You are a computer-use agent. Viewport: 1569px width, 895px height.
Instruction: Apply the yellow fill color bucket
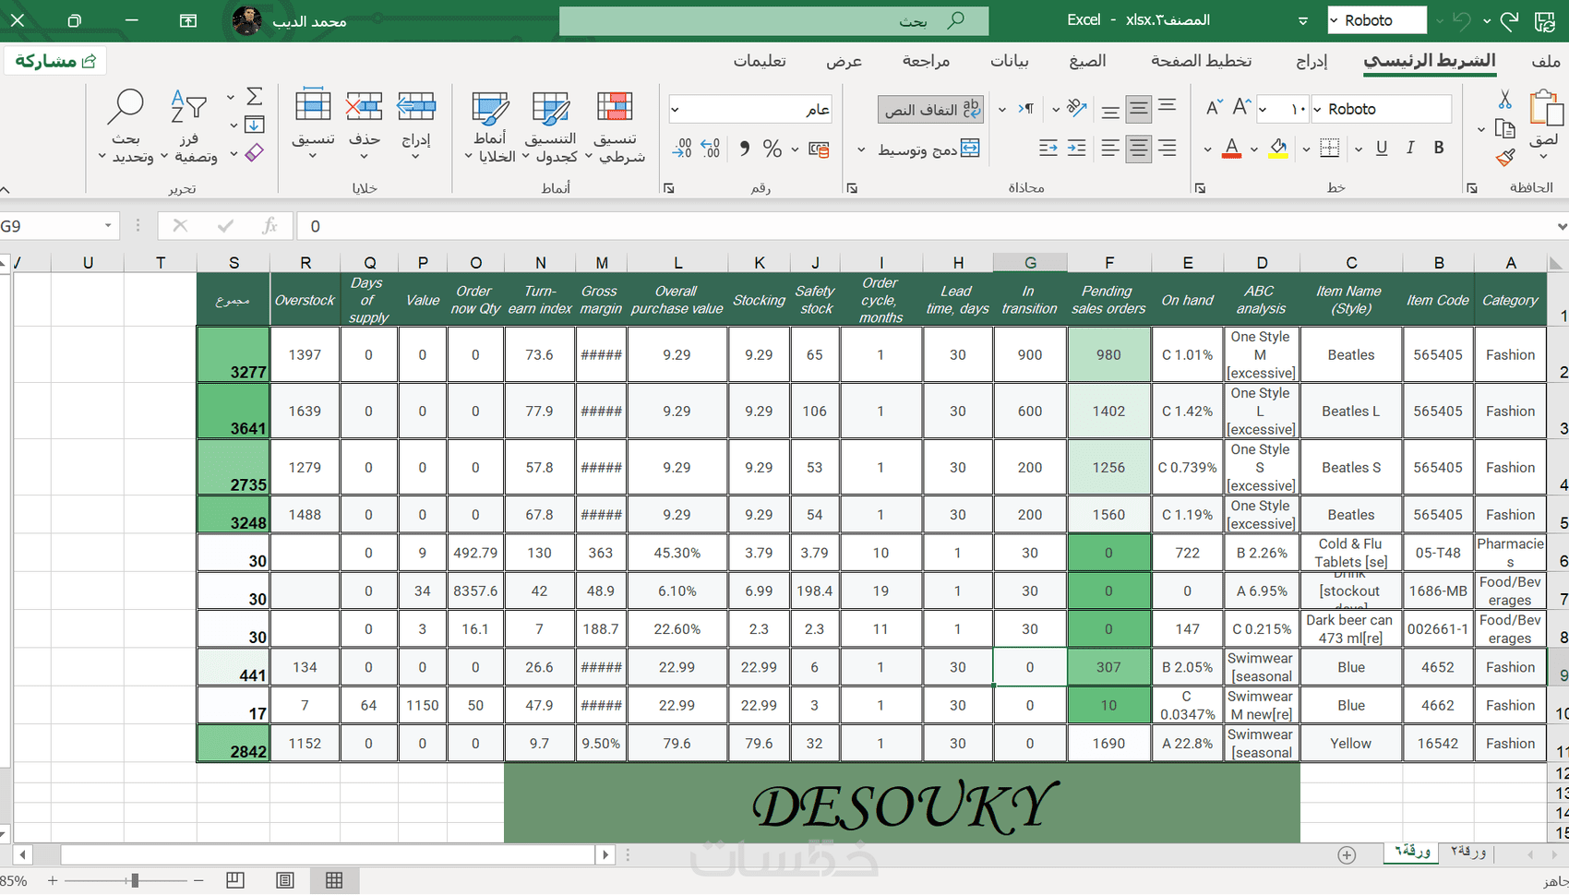pos(1278,148)
